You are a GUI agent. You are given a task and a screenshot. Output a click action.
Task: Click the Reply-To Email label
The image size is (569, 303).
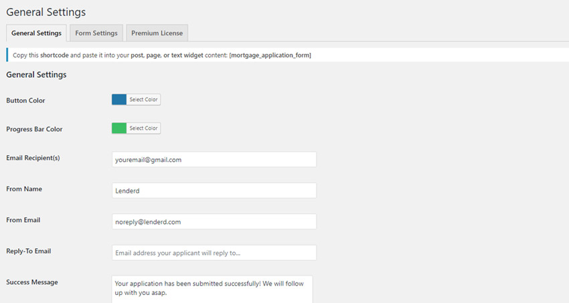pyautogui.click(x=29, y=251)
